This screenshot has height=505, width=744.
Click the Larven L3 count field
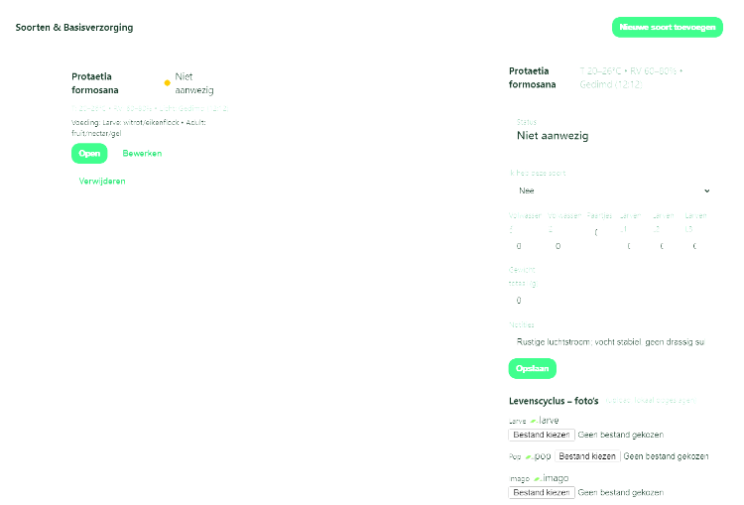(694, 245)
